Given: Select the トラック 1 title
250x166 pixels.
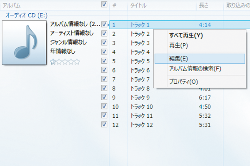Looking at the screenshot, I should point(140,25).
